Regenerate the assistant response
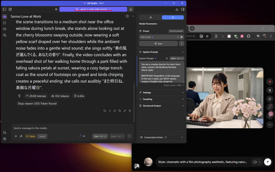 click(x=105, y=111)
